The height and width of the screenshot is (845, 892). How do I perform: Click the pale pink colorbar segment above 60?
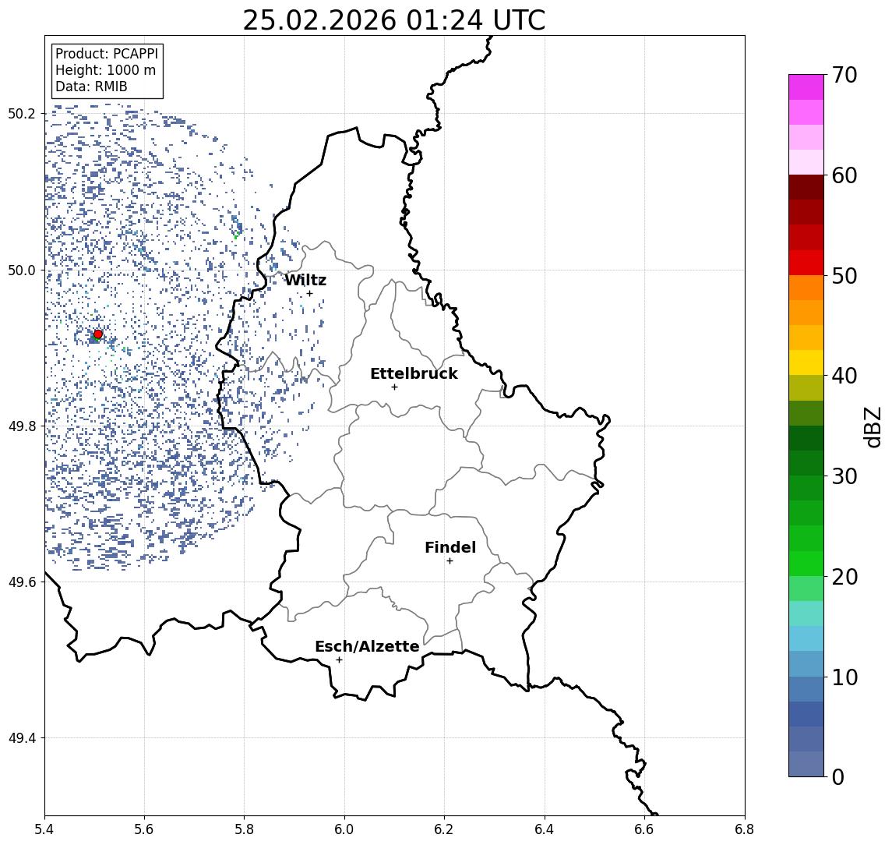point(806,162)
